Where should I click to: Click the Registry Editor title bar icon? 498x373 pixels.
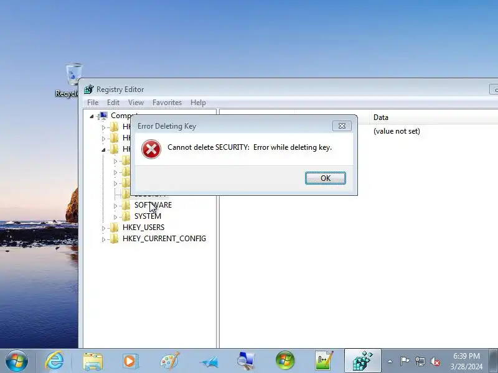[88, 90]
